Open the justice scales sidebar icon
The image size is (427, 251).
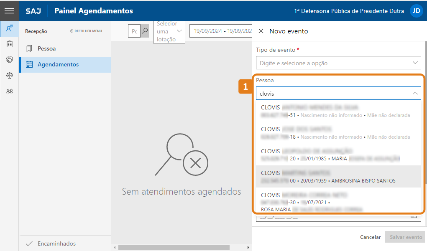tap(10, 75)
